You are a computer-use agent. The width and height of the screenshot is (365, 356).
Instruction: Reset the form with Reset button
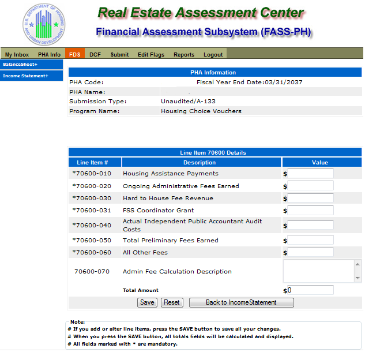tap(172, 302)
